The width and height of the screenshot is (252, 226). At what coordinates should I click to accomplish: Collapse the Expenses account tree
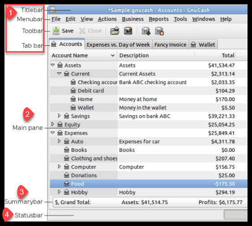point(53,133)
